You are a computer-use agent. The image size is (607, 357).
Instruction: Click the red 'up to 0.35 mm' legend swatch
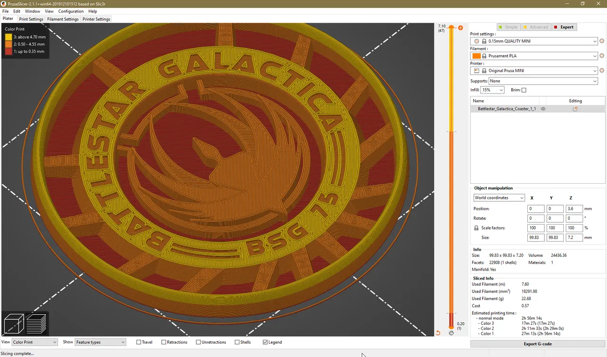pyautogui.click(x=9, y=51)
